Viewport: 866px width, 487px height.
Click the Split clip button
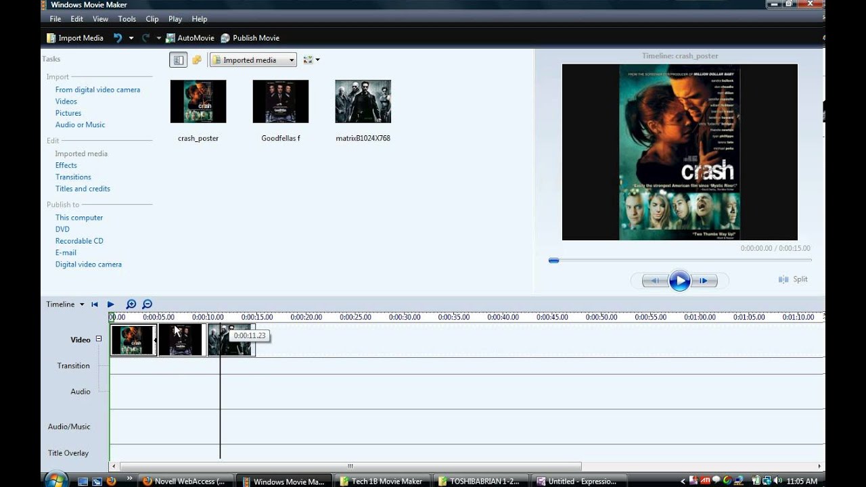click(793, 279)
